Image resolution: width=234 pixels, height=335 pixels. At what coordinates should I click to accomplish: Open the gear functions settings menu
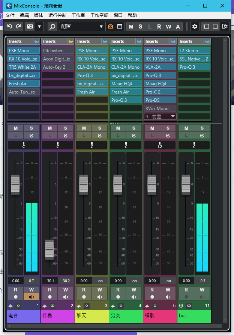point(195,26)
